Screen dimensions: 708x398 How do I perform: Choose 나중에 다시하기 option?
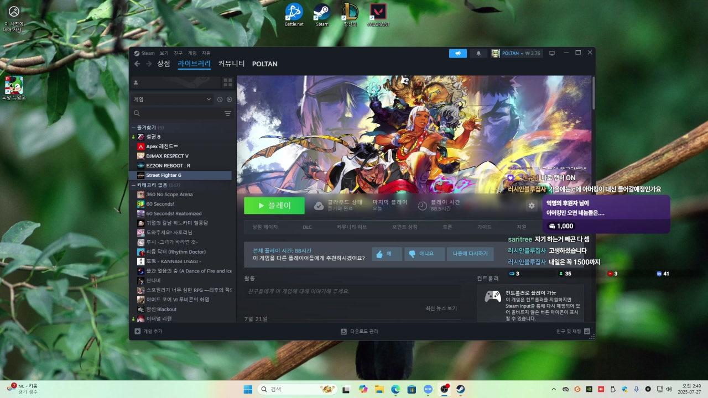[470, 254]
